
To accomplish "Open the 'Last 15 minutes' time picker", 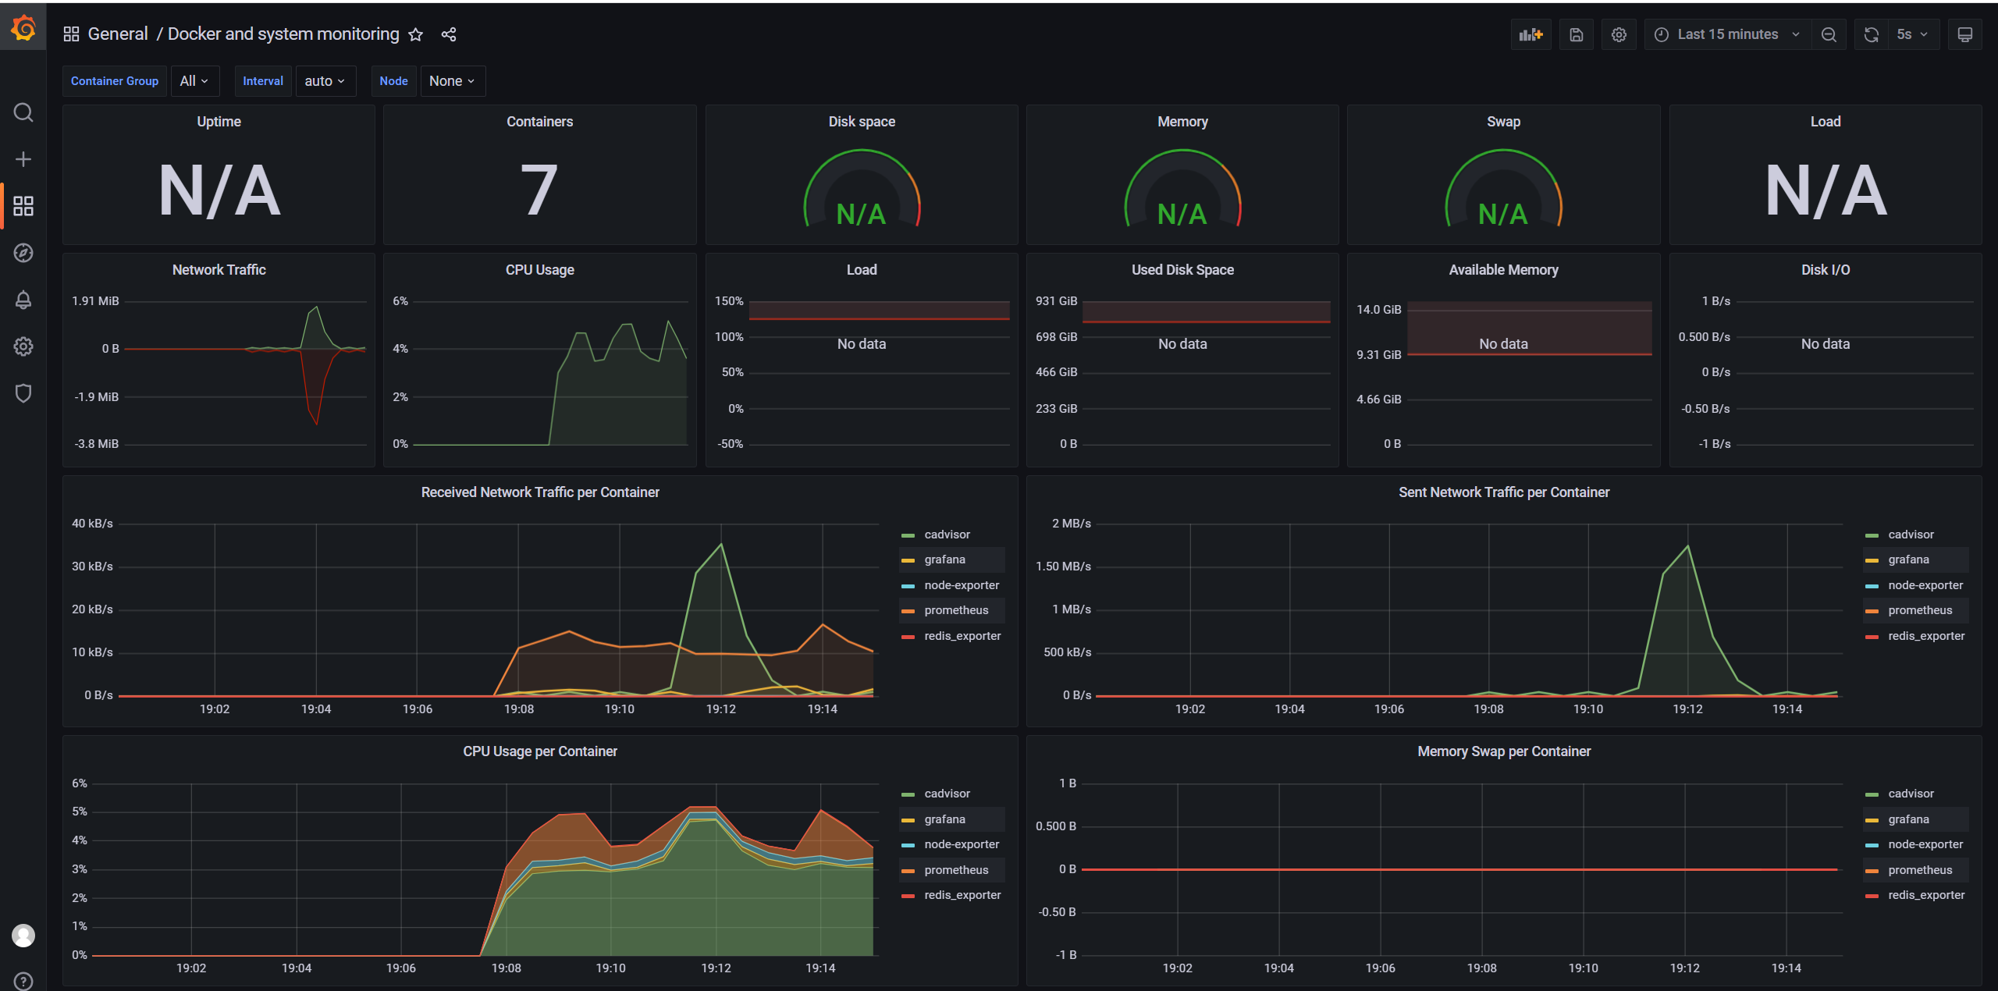I will [1727, 34].
